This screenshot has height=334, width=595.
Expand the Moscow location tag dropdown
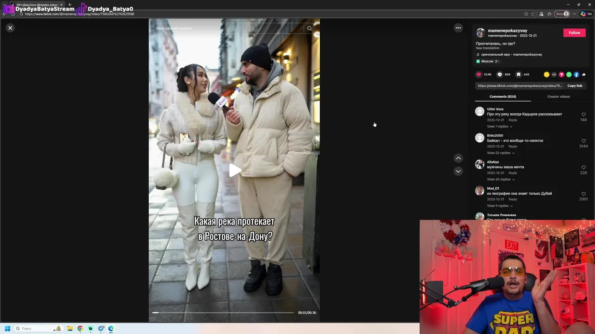(488, 61)
